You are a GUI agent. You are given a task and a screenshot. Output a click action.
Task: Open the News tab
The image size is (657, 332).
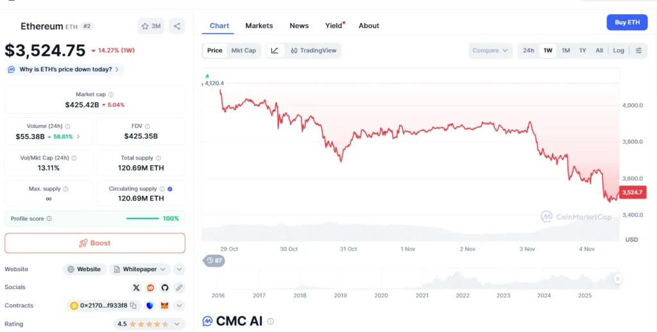tap(299, 26)
